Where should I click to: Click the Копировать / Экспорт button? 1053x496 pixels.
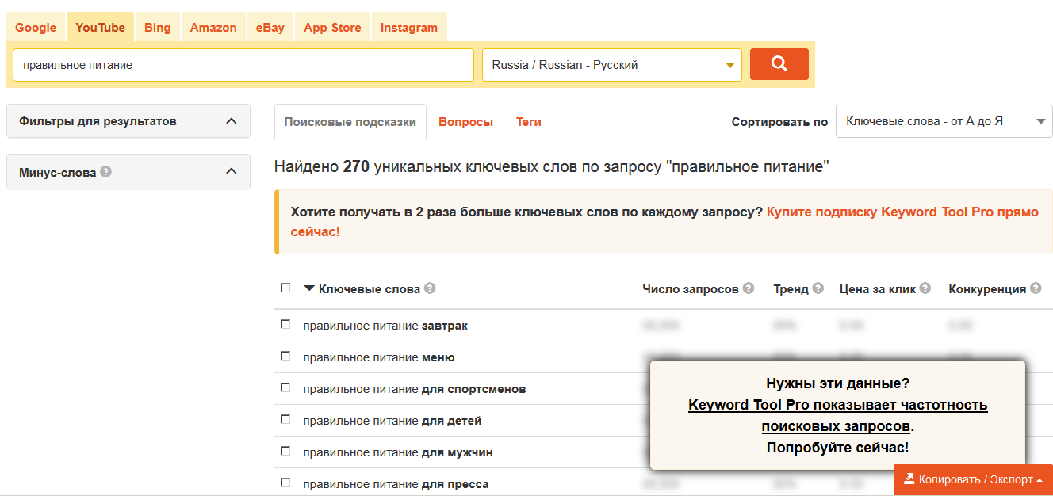click(973, 479)
